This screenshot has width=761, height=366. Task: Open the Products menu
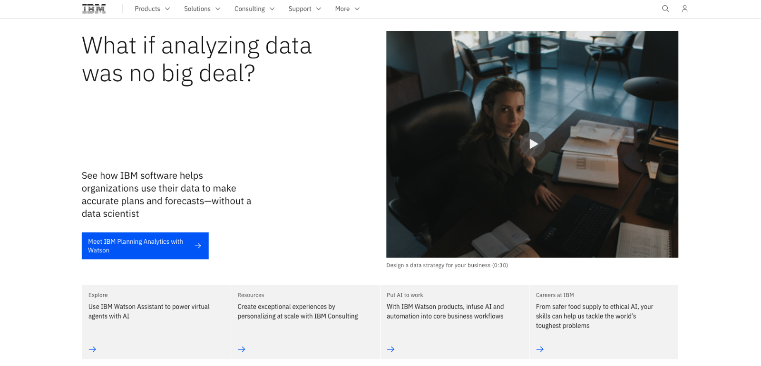tap(152, 9)
